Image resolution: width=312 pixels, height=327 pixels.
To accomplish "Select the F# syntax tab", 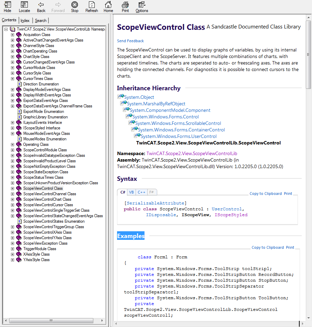I will pyautogui.click(x=152, y=192).
